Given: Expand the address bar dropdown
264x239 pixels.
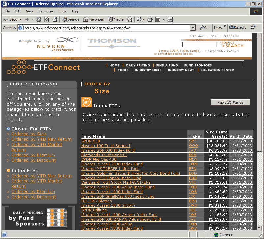Looking at the screenshot, I should (x=193, y=28).
